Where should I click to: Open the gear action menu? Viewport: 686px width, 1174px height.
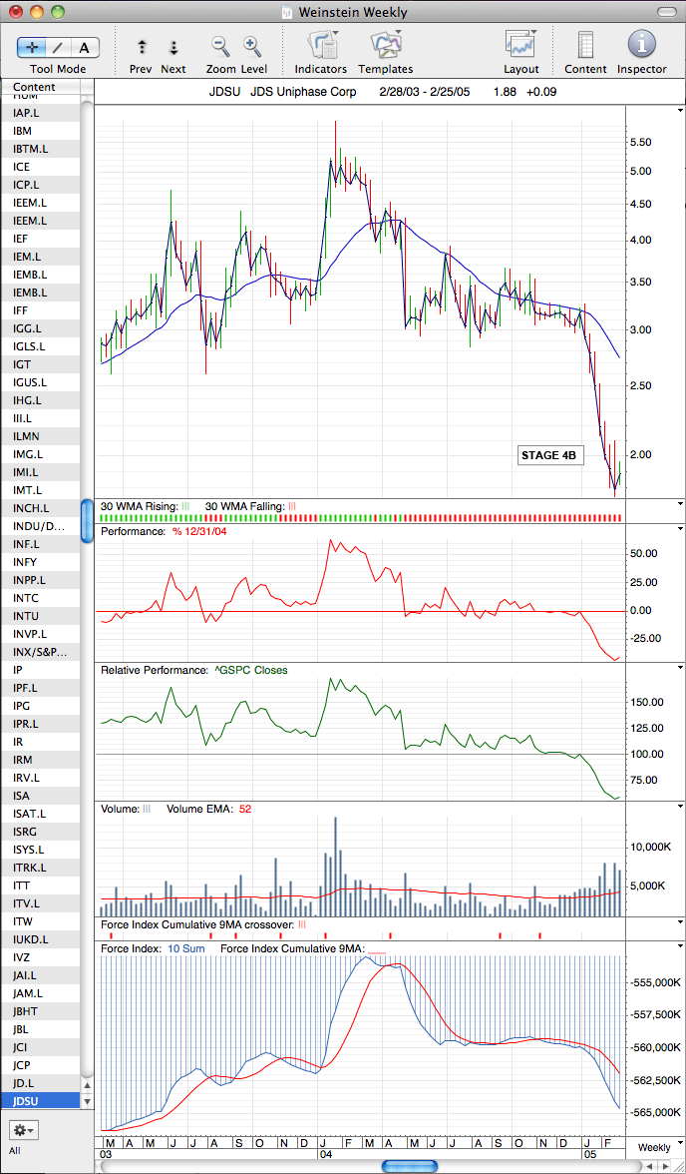(x=23, y=1129)
